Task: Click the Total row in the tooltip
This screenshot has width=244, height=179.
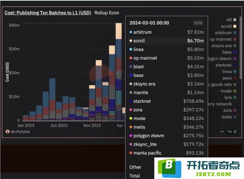Action: (135, 176)
